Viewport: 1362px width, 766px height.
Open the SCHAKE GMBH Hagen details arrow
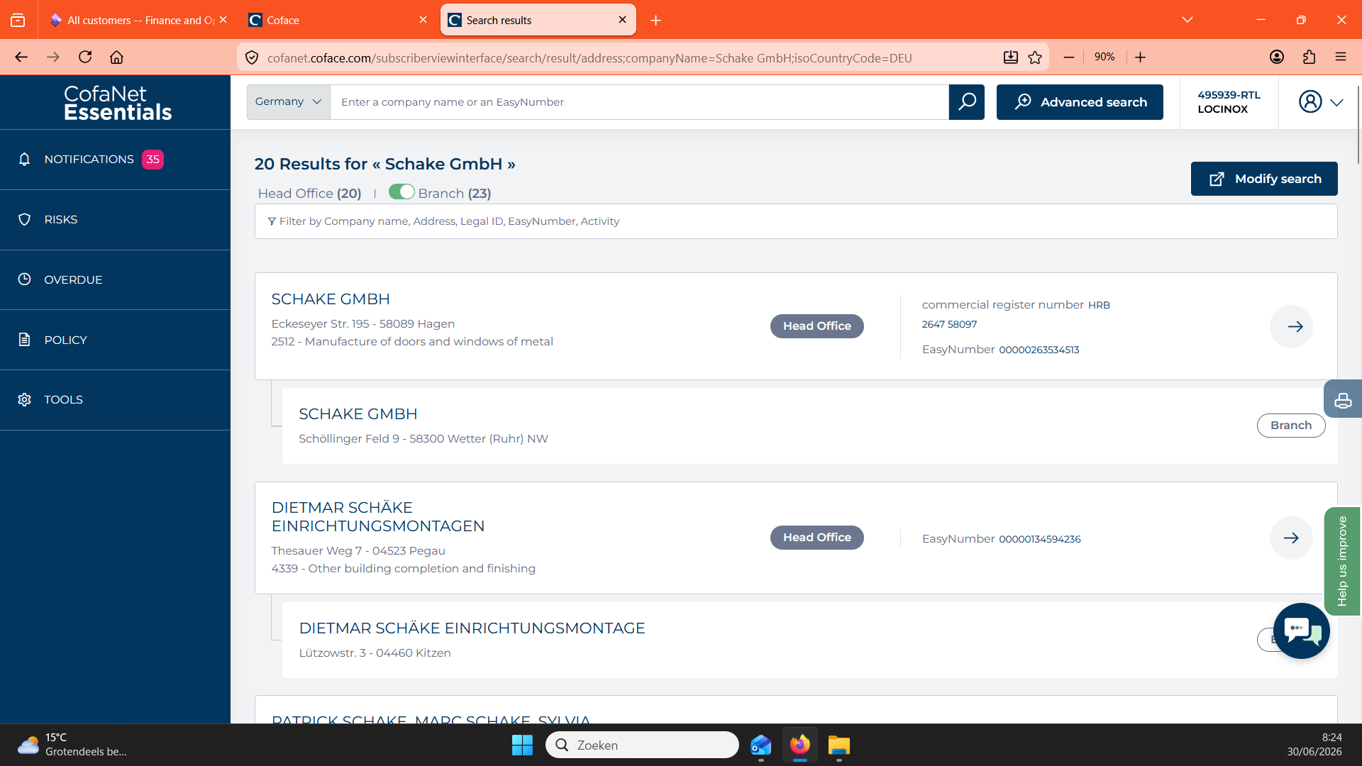click(x=1291, y=326)
